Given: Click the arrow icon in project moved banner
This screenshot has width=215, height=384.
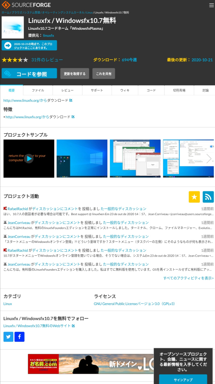Looking at the screenshot, I should coord(8,45).
